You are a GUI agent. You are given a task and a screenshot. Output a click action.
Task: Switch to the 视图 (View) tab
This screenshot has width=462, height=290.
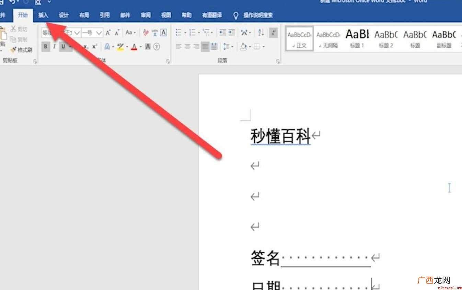tap(166, 15)
